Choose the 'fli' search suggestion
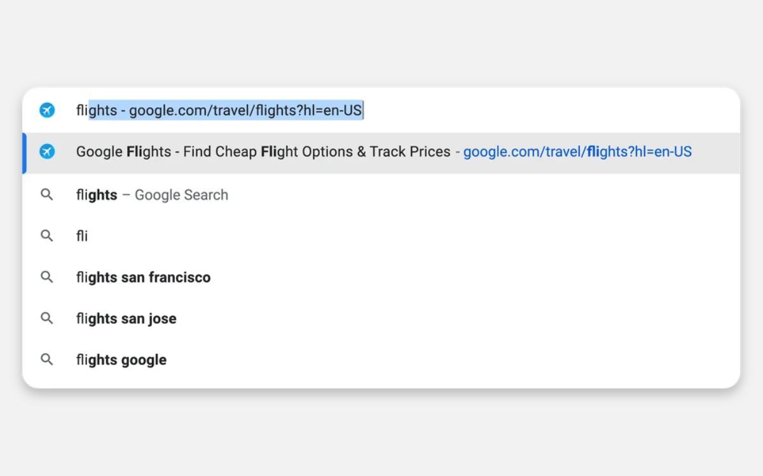763x476 pixels. pos(82,235)
